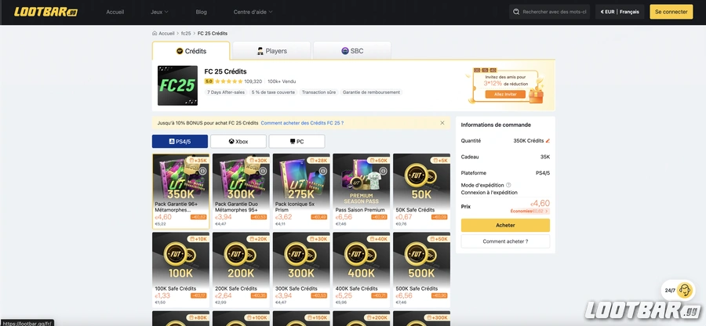Click the home icon in breadcrumb
Image resolution: width=706 pixels, height=326 pixels.
pyautogui.click(x=155, y=33)
